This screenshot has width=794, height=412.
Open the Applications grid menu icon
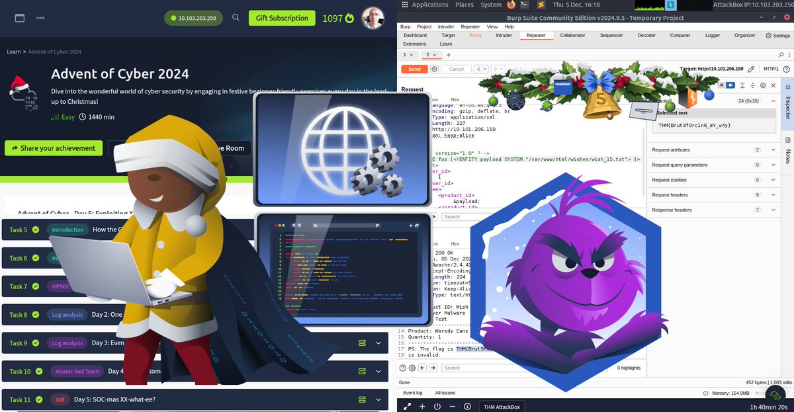point(404,5)
